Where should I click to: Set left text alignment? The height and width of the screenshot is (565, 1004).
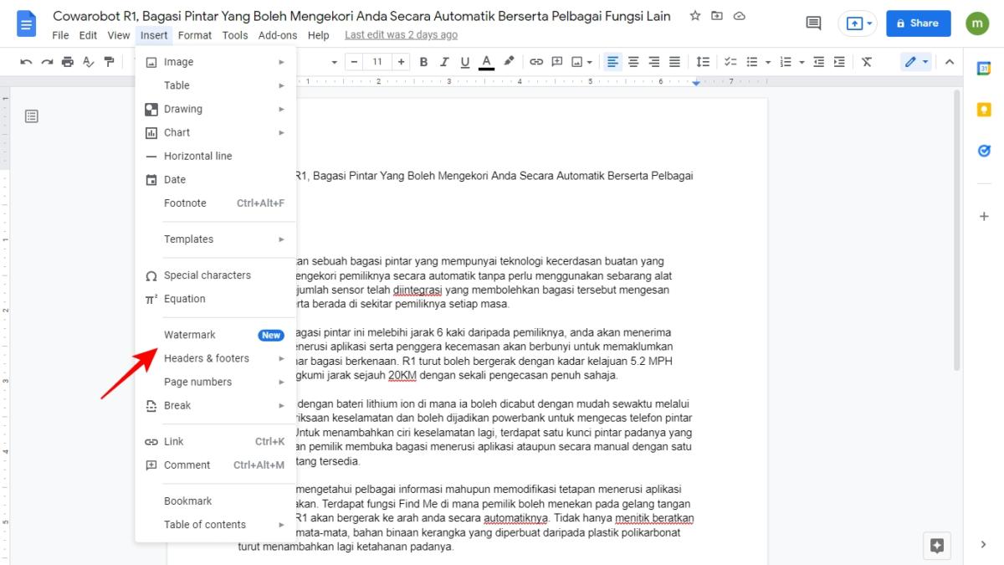tap(613, 62)
